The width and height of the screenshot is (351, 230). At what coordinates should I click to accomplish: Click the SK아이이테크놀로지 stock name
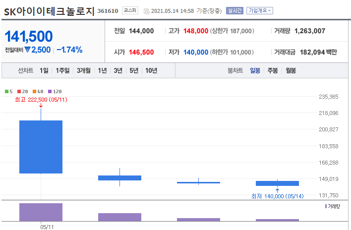tap(49, 11)
